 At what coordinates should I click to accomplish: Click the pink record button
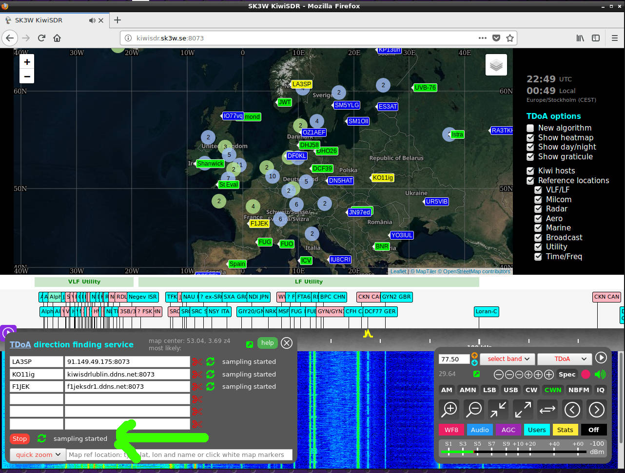pyautogui.click(x=586, y=374)
